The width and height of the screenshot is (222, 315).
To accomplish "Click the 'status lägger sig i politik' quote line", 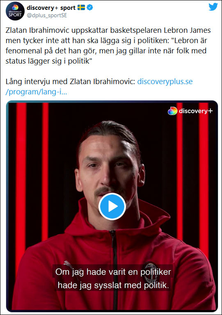I will click(x=48, y=61).
